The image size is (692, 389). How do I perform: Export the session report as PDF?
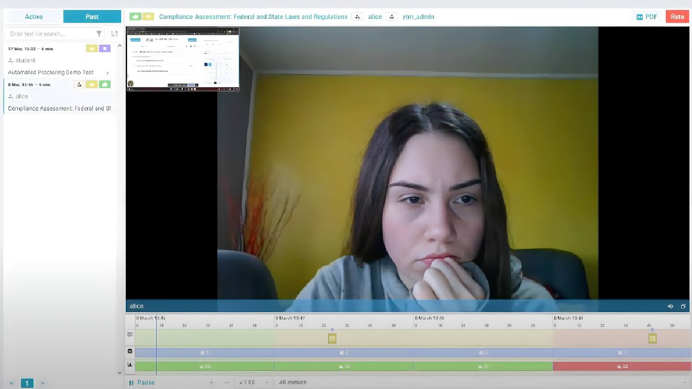[647, 17]
